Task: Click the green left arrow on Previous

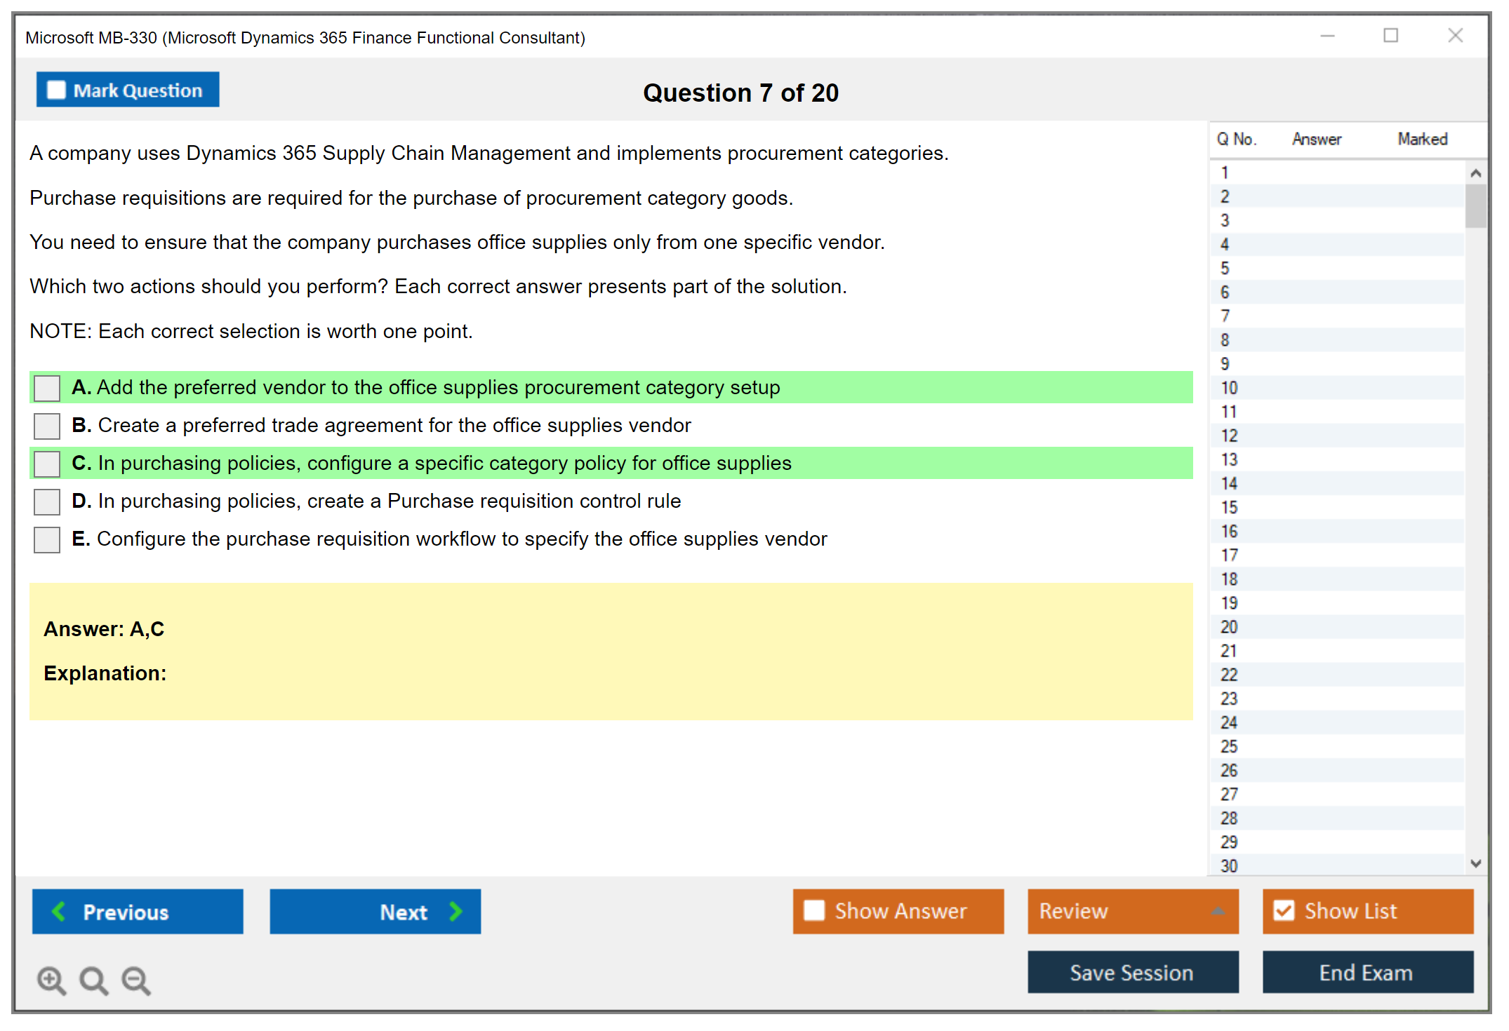Action: pos(59,911)
